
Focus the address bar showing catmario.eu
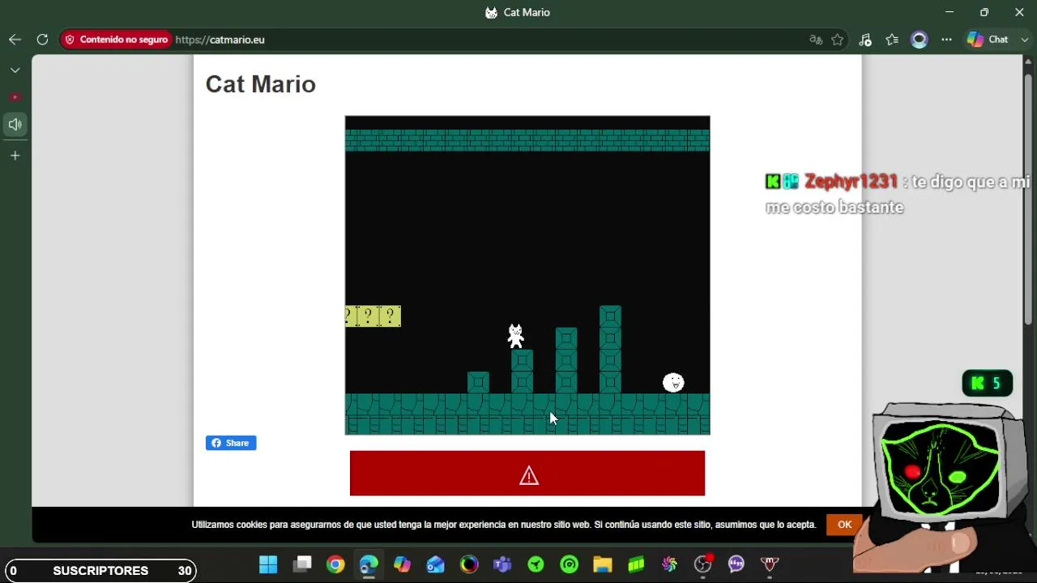click(486, 40)
